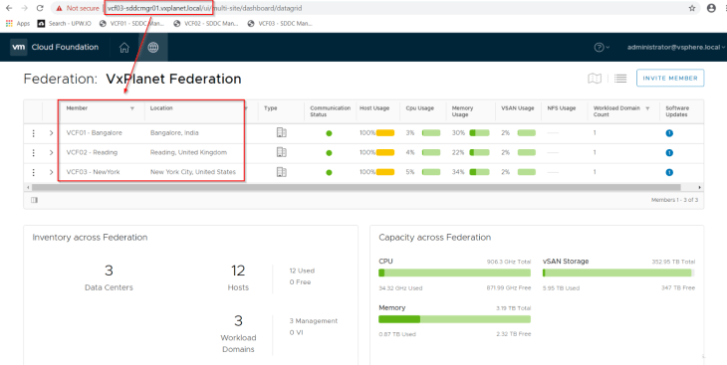Sort by the Location column header
The width and height of the screenshot is (727, 365).
coord(161,108)
